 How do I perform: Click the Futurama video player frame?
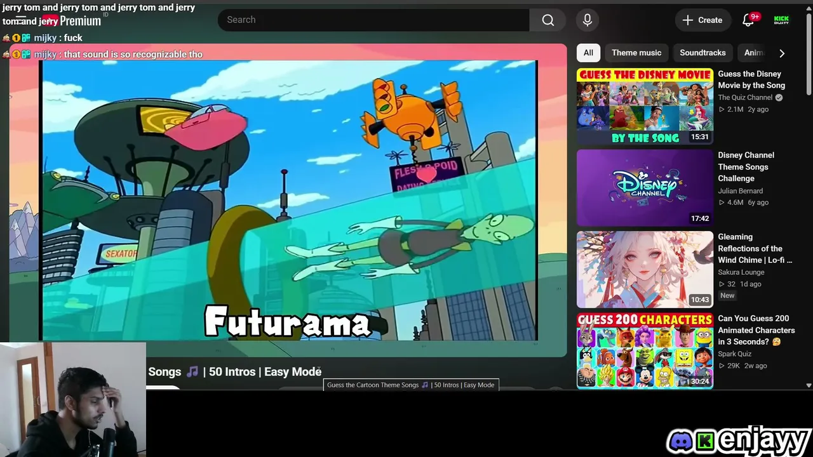(x=288, y=200)
